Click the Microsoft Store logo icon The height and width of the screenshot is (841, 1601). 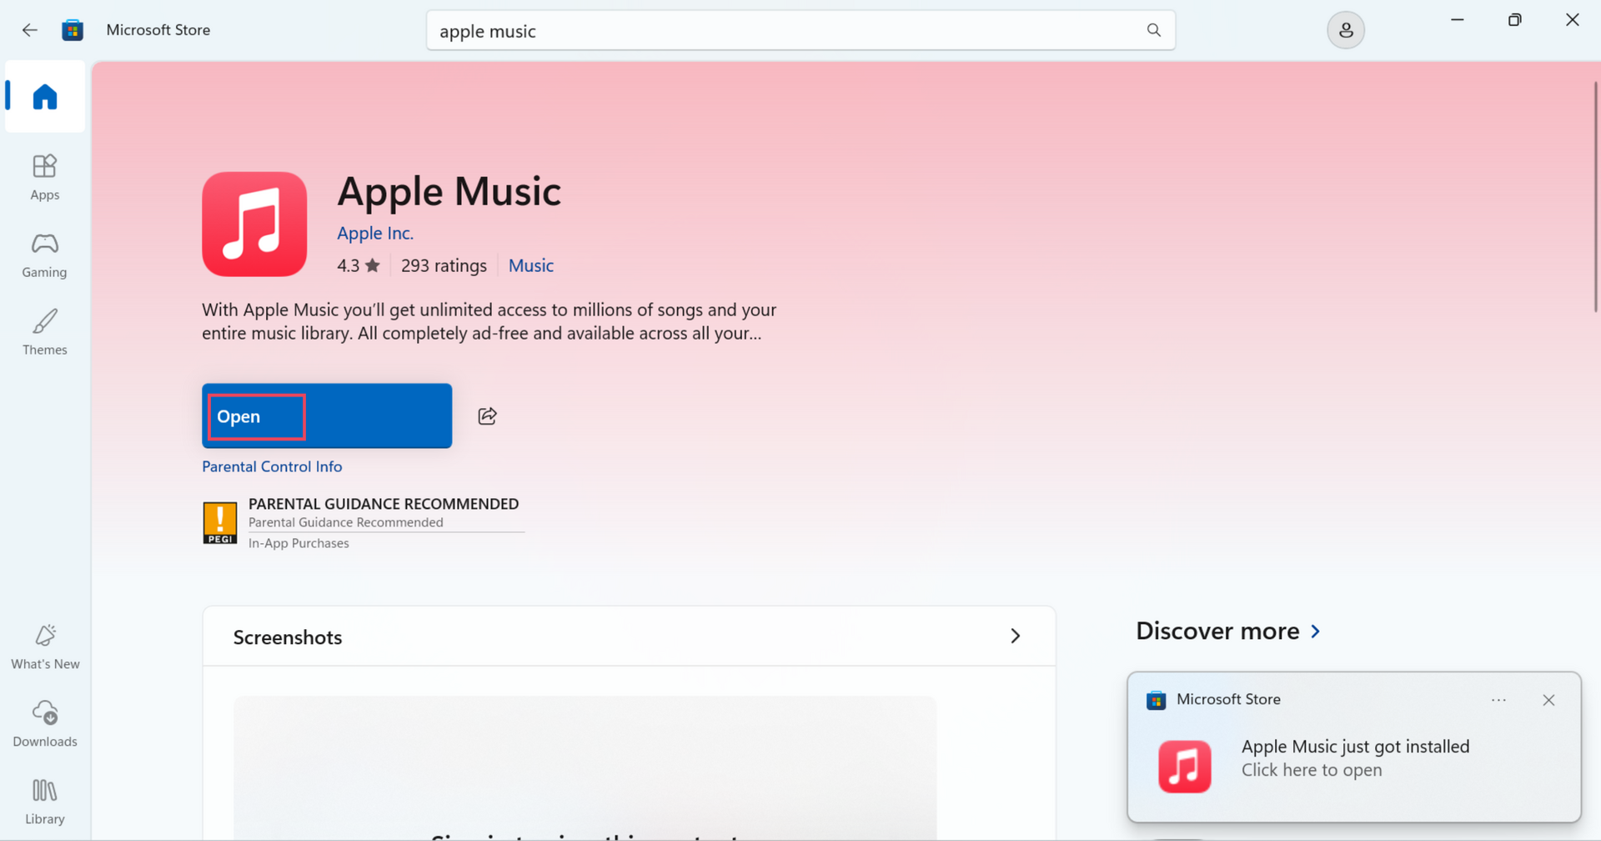tap(73, 30)
